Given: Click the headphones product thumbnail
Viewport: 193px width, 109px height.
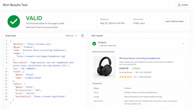Looking at the screenshot, I should (104, 67).
